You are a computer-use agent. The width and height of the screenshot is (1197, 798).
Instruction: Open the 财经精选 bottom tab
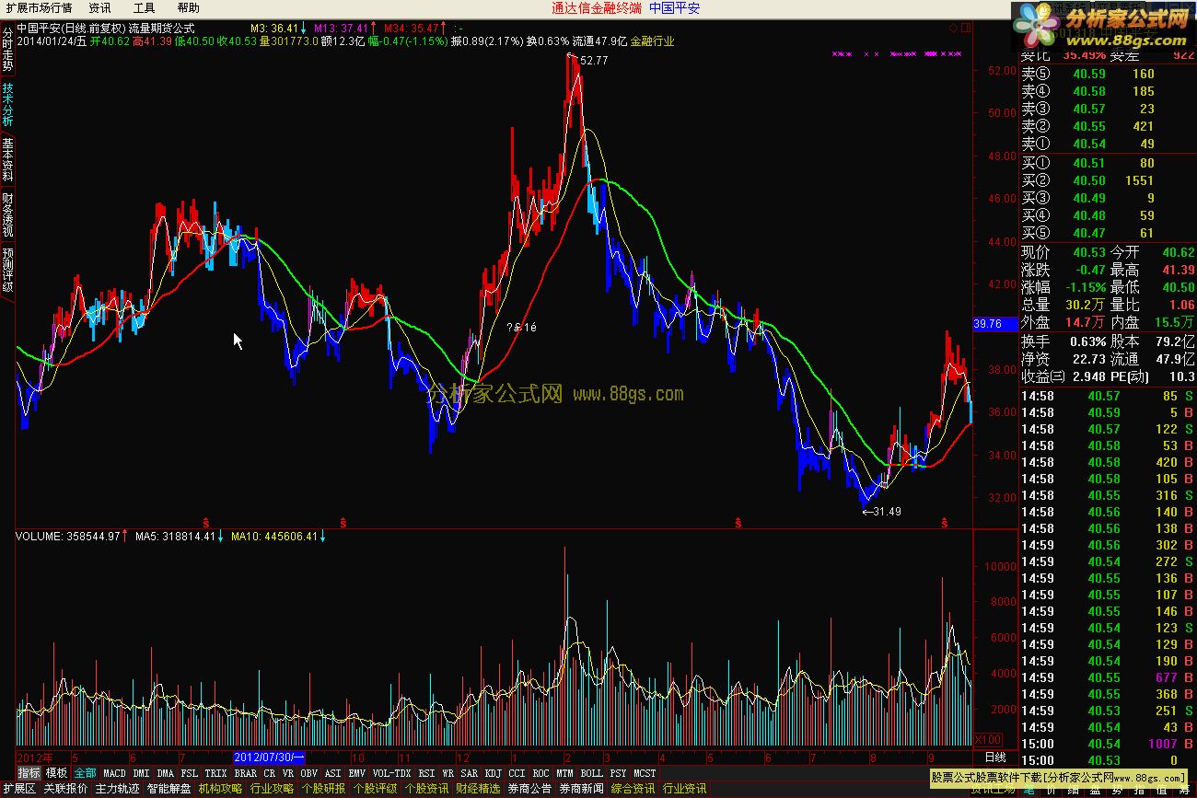tap(478, 789)
